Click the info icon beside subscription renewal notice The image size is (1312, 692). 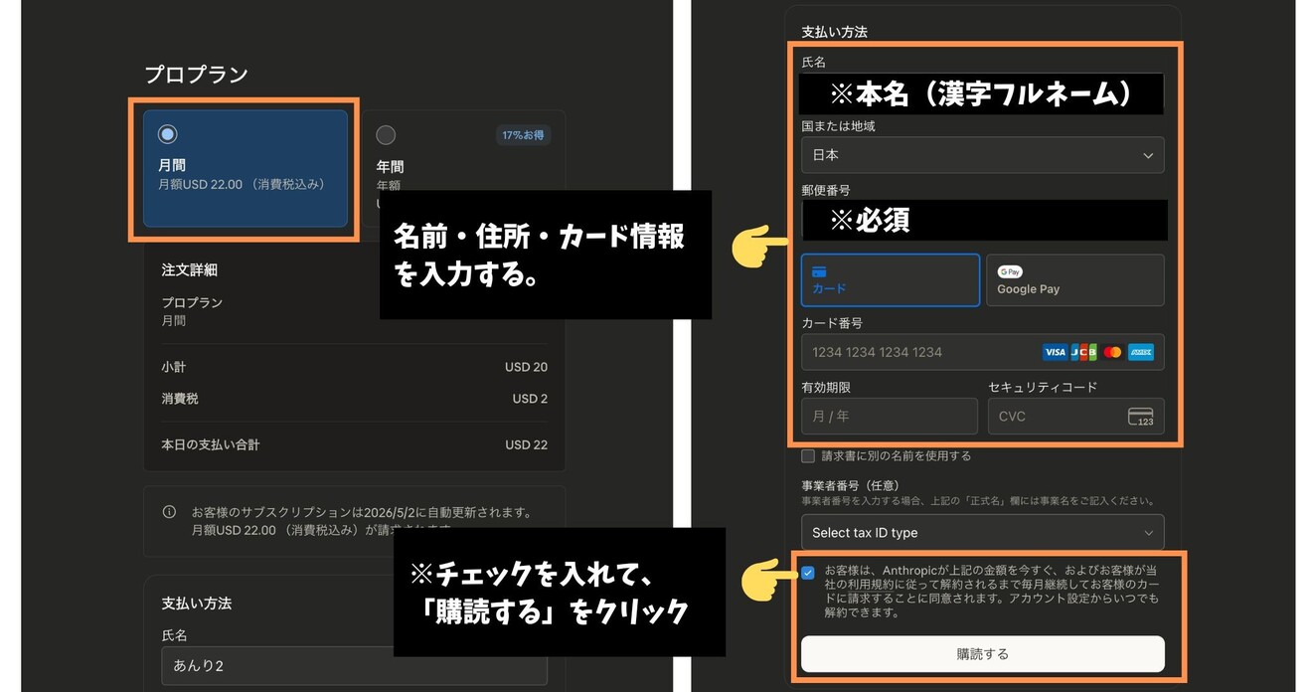pos(169,512)
